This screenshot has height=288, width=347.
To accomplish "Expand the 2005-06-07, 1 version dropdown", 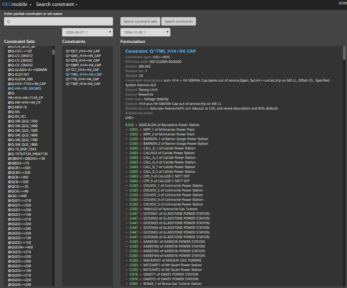I will 87,32.
